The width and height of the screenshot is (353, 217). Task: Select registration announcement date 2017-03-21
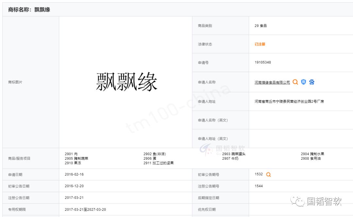tap(74, 198)
